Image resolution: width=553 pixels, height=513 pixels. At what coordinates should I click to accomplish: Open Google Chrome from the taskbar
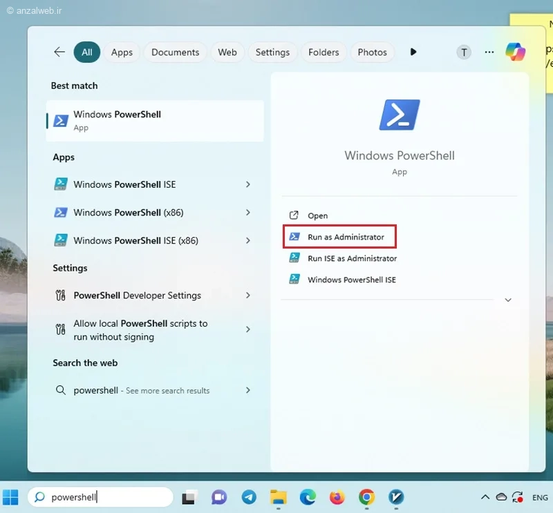coord(366,497)
